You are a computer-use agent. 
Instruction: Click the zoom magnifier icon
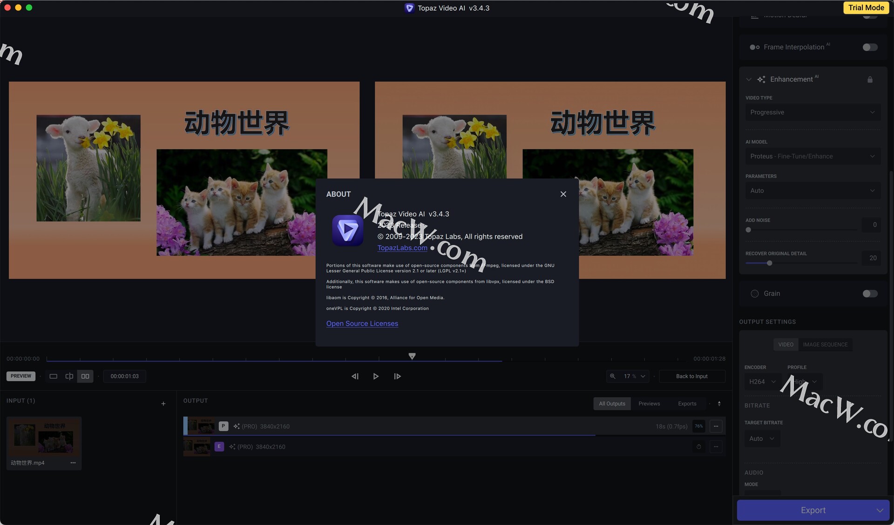613,376
